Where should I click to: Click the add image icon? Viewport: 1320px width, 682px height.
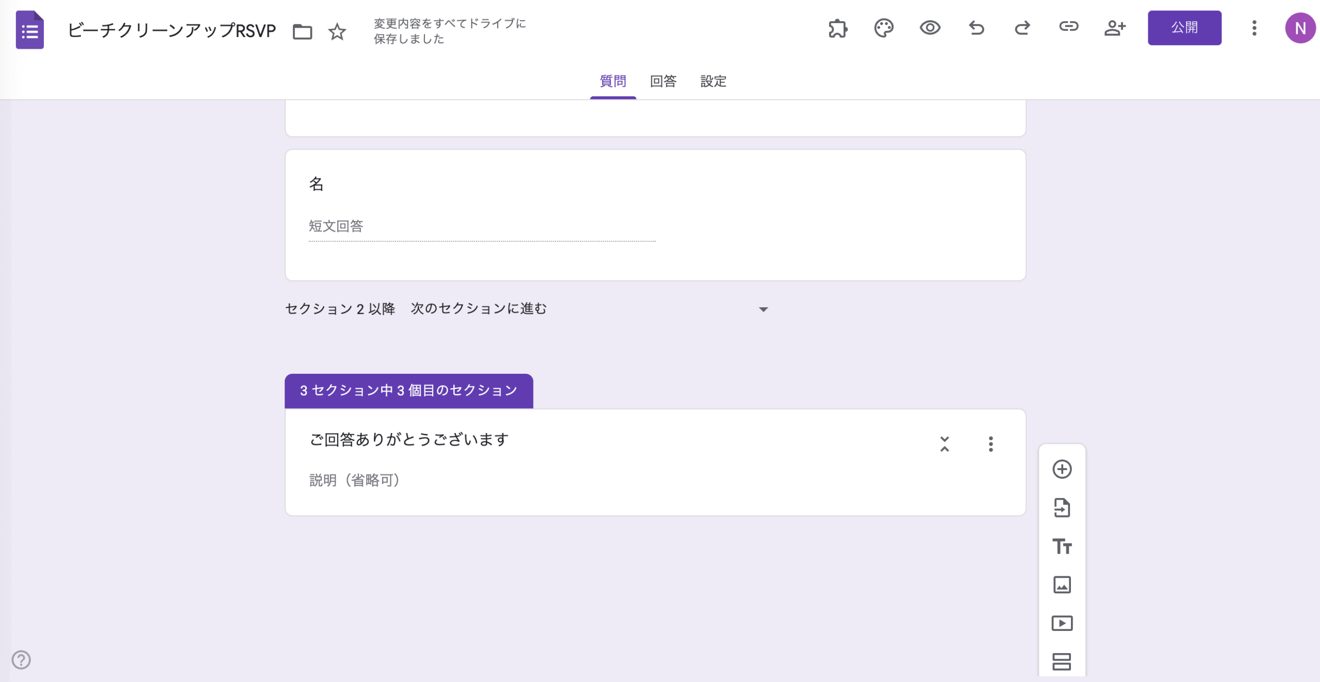coord(1062,585)
